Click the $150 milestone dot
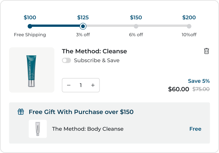The image size is (219, 153). tap(136, 26)
